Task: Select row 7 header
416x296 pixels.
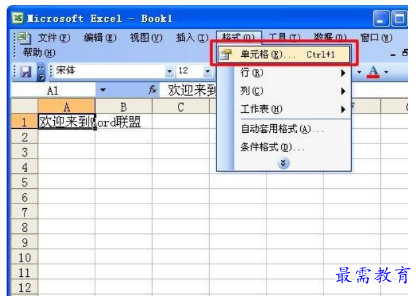Action: pos(24,212)
